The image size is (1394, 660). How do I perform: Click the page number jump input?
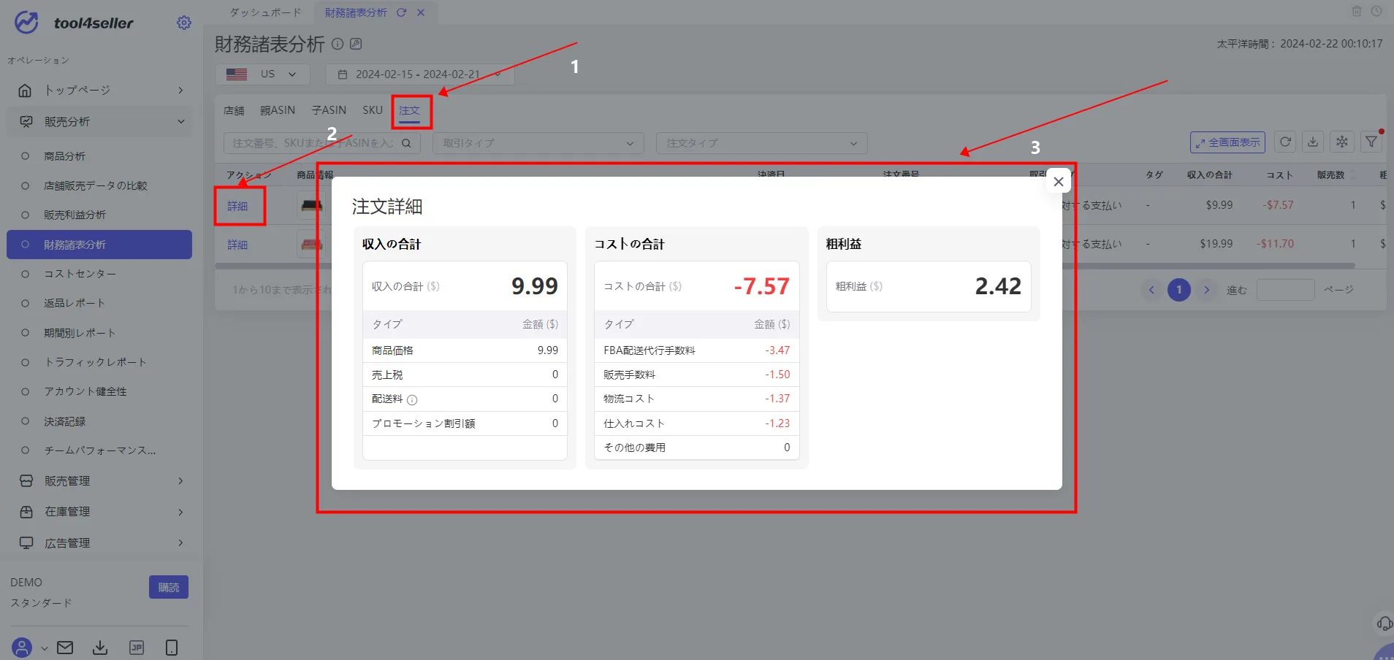pos(1285,290)
